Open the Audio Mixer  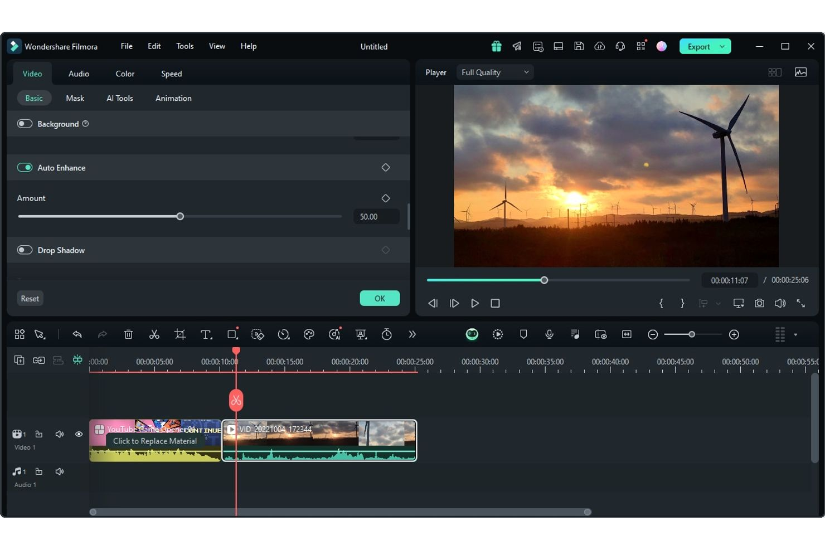[x=575, y=334]
